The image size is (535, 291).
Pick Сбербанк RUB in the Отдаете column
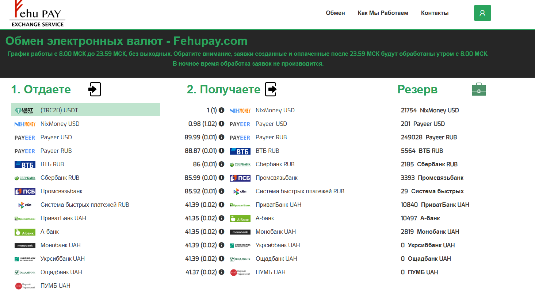[x=85, y=178]
